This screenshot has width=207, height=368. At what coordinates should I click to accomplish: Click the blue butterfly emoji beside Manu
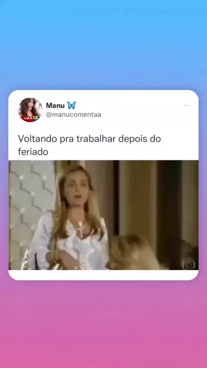(72, 106)
